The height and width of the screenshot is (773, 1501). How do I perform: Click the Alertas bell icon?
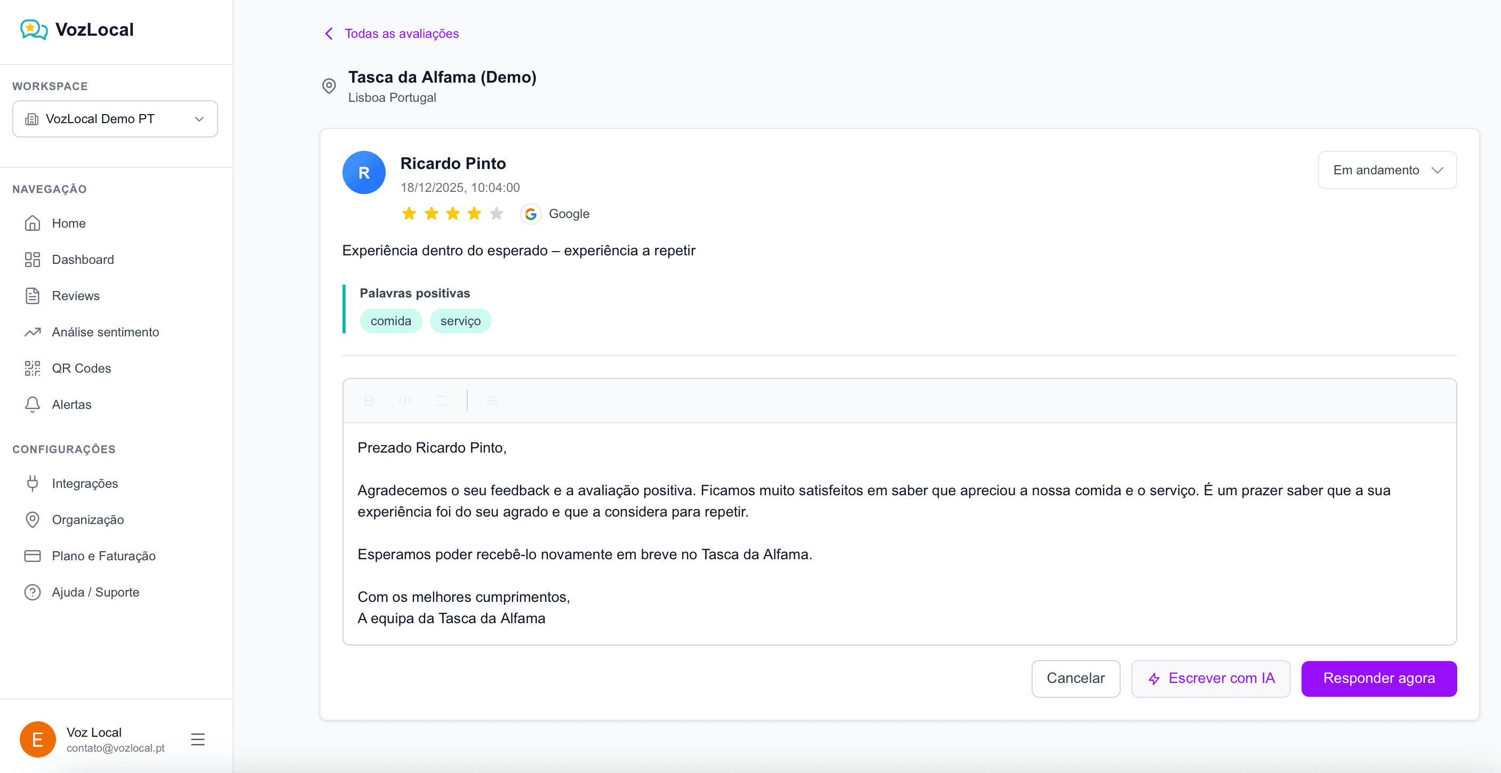coord(32,404)
